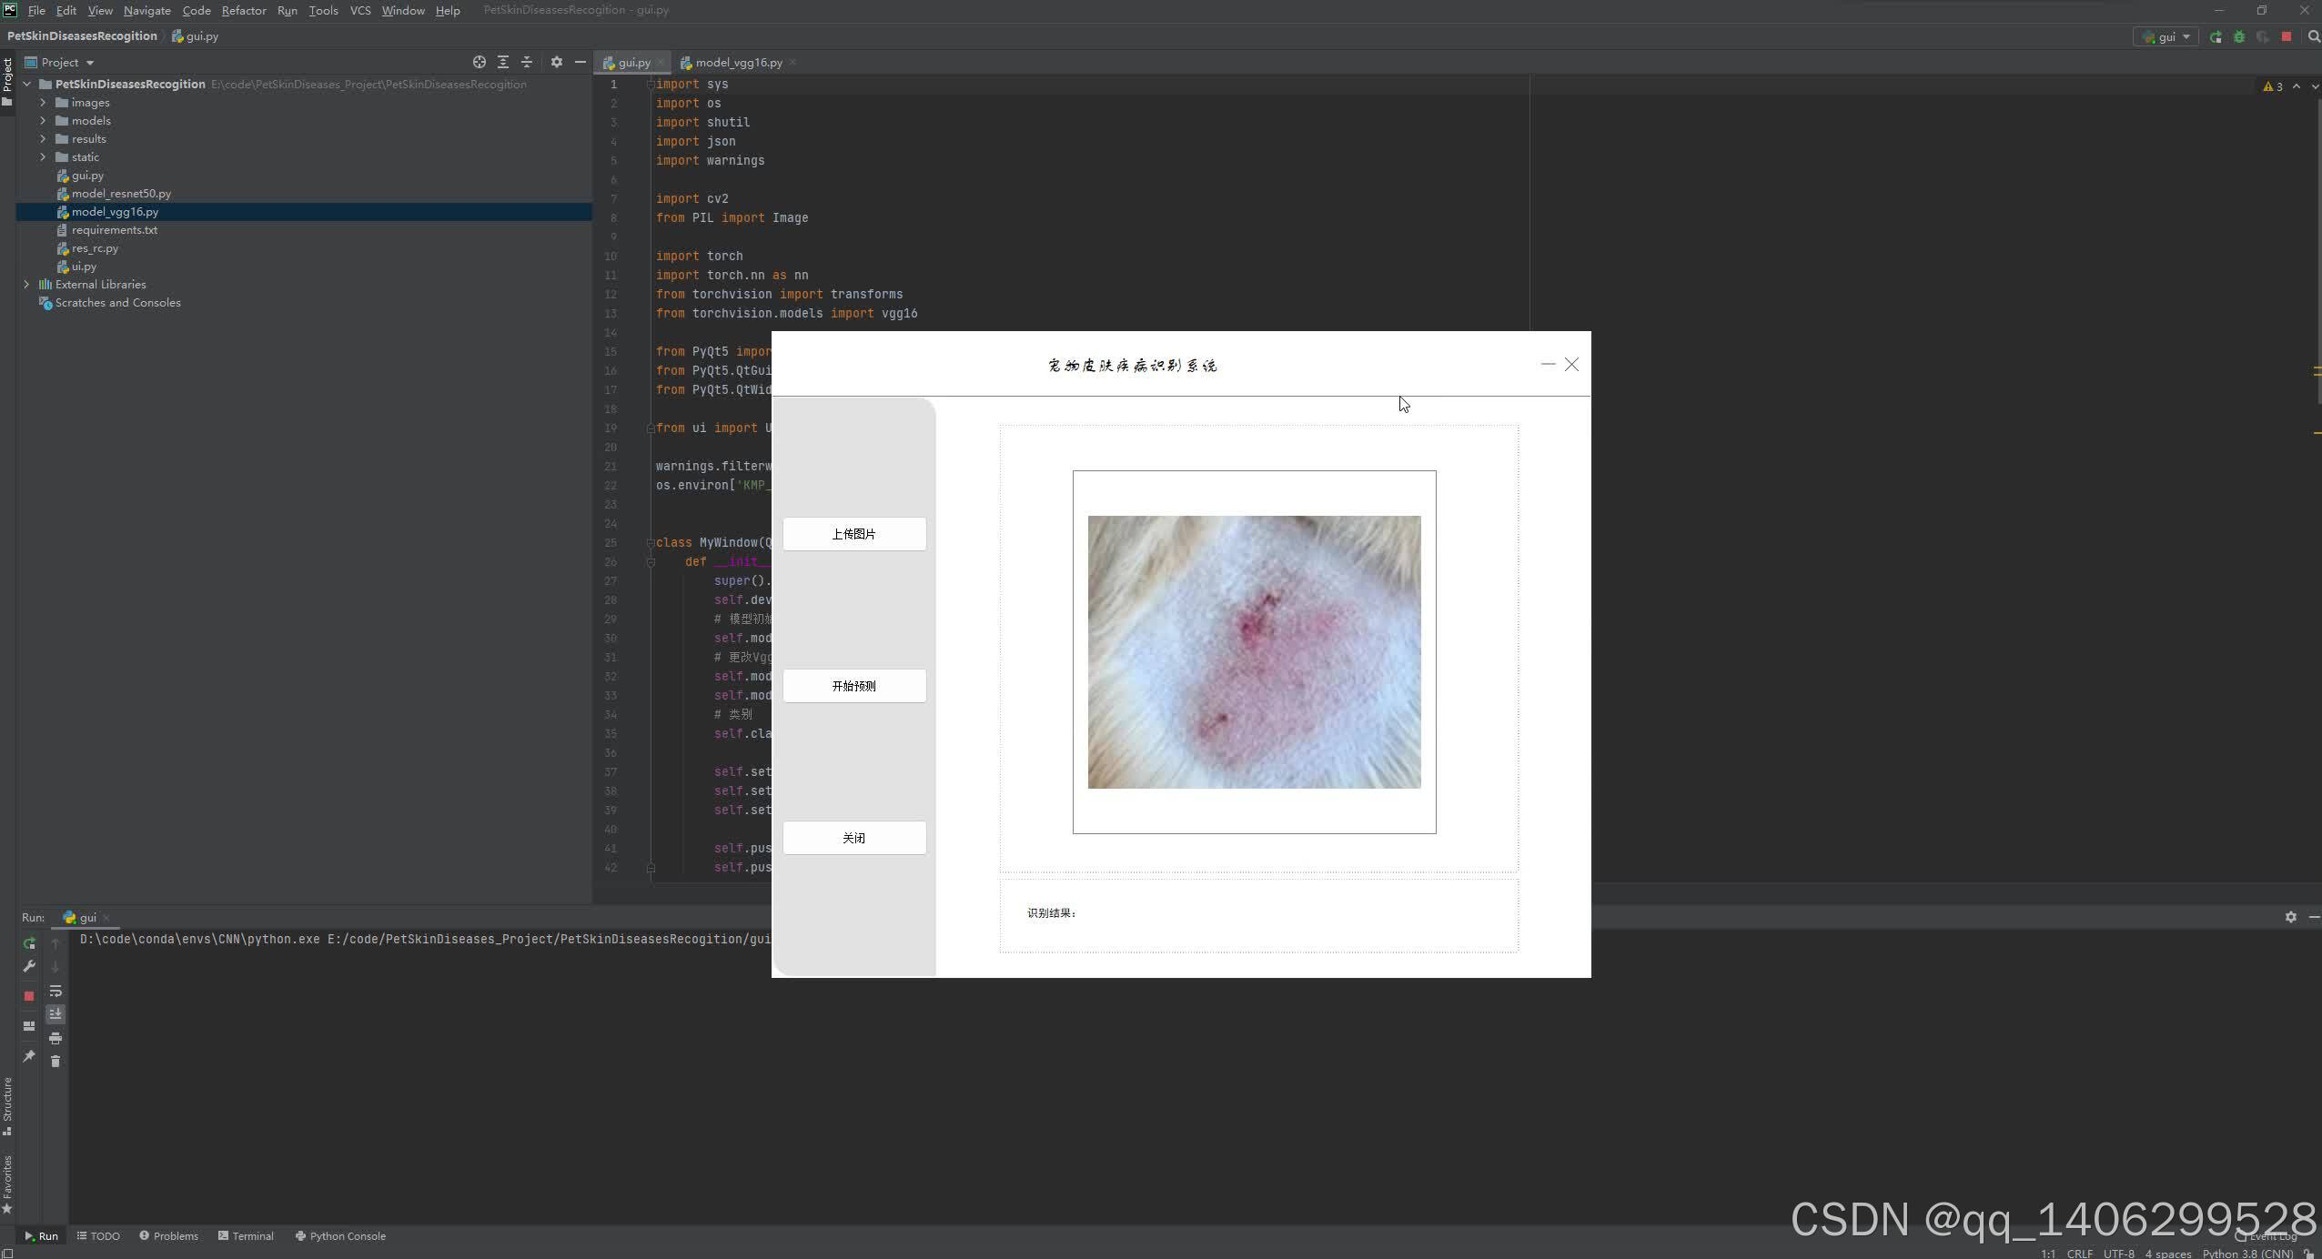Viewport: 2322px width, 1259px height.
Task: Toggle soft-wrap in Run console
Action: 56,991
